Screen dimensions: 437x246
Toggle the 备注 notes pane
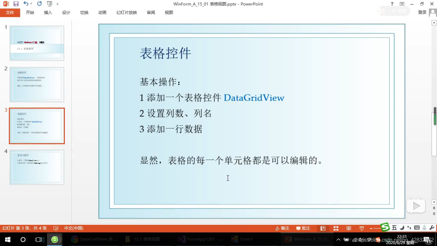(x=282, y=228)
